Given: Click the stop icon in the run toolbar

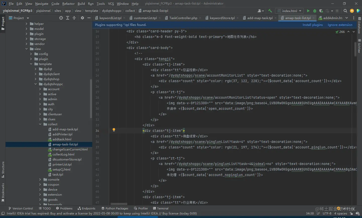Looking at the screenshot, I should click(337, 11).
